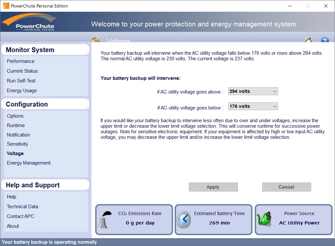Click the 'Your battery backup will intervene:' heading
The image size is (335, 246).
click(x=140, y=78)
